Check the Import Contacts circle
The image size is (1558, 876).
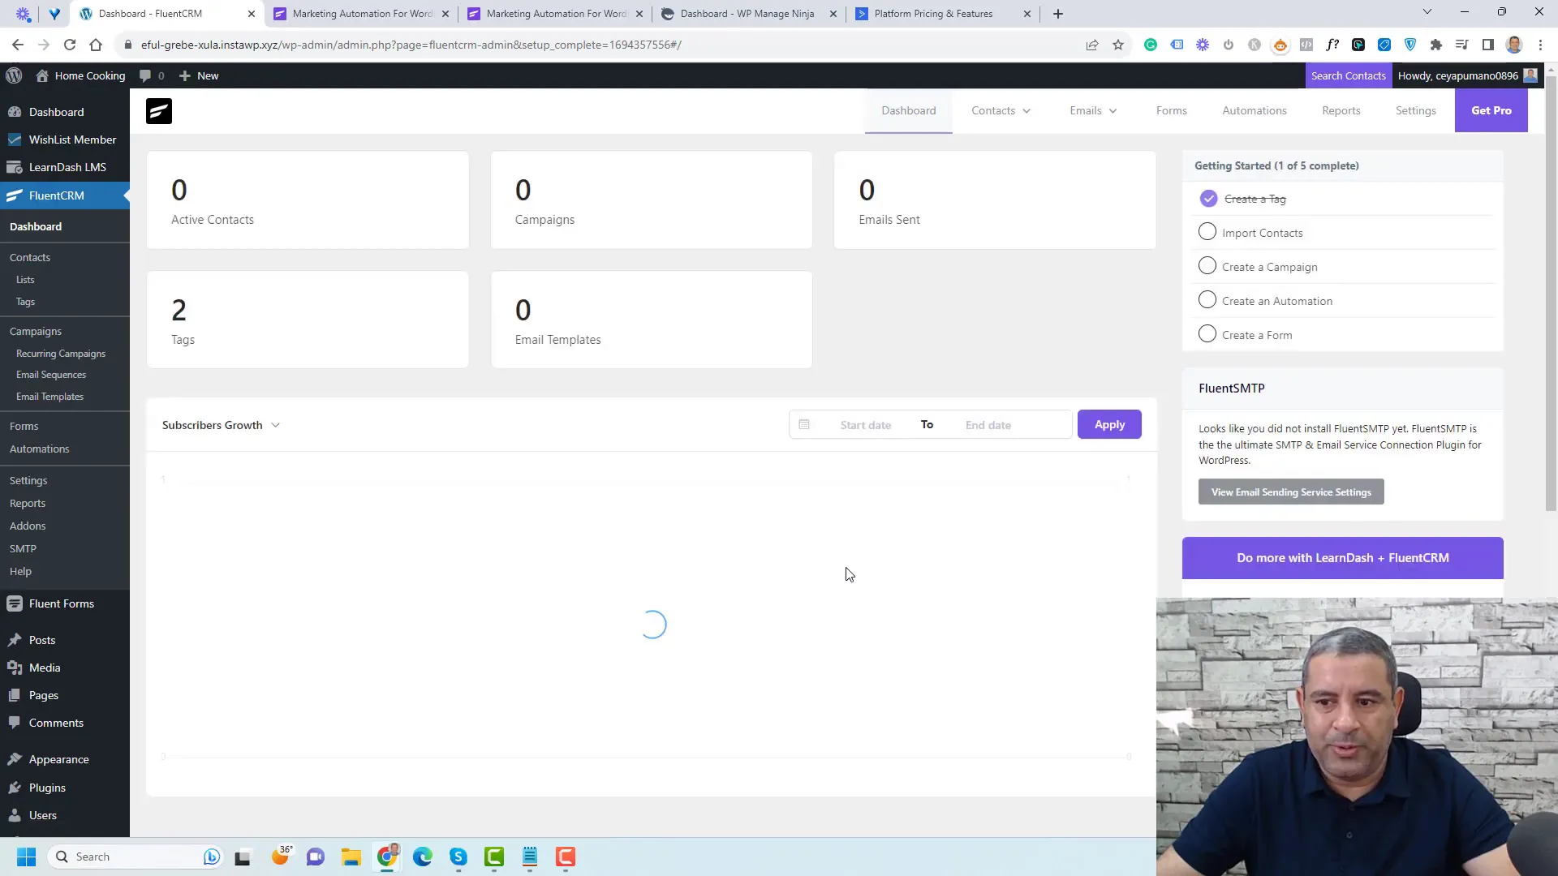coord(1207,232)
